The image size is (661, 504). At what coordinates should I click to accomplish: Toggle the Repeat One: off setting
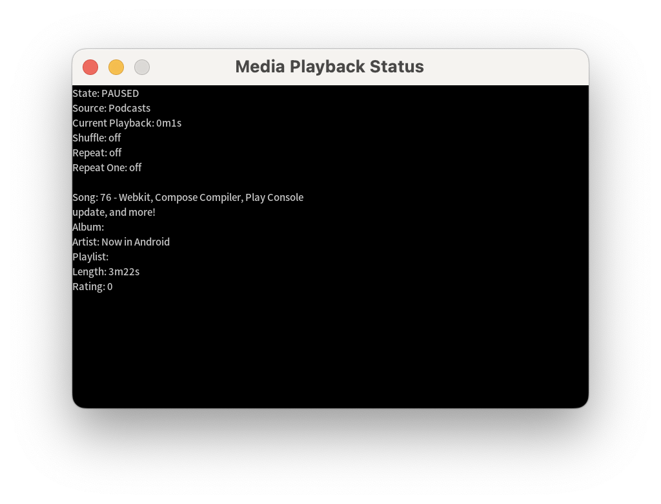pyautogui.click(x=107, y=167)
